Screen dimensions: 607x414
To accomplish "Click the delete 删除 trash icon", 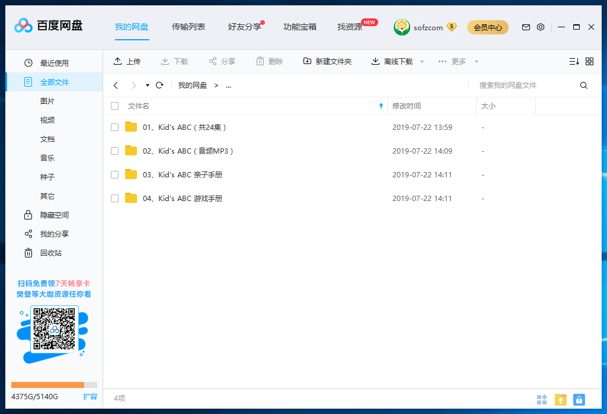I will click(260, 61).
